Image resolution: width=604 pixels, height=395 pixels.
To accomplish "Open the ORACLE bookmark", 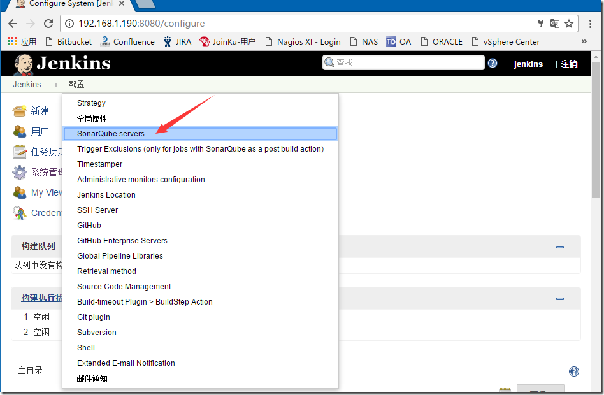I will click(x=442, y=41).
